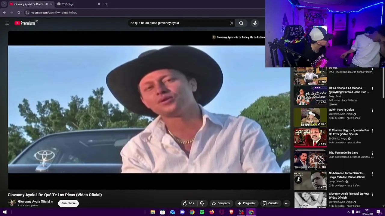Open options menu for Quién Tuvo la Culpa

[x=372, y=110]
